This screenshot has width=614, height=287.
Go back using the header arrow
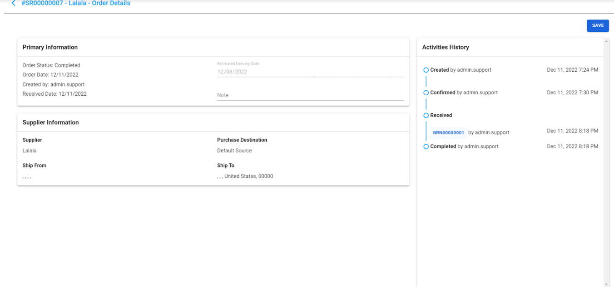14,3
